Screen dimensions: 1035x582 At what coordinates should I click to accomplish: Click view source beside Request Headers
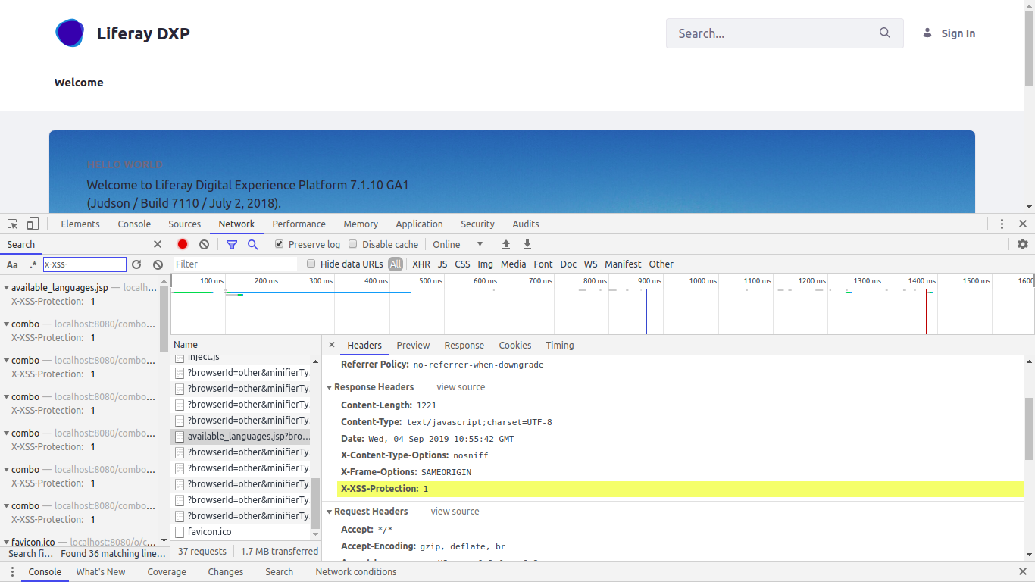click(x=455, y=512)
